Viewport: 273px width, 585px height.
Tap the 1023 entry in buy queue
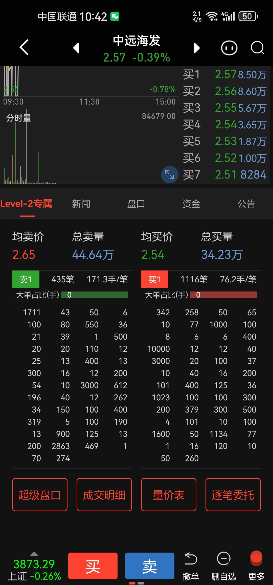click(161, 397)
